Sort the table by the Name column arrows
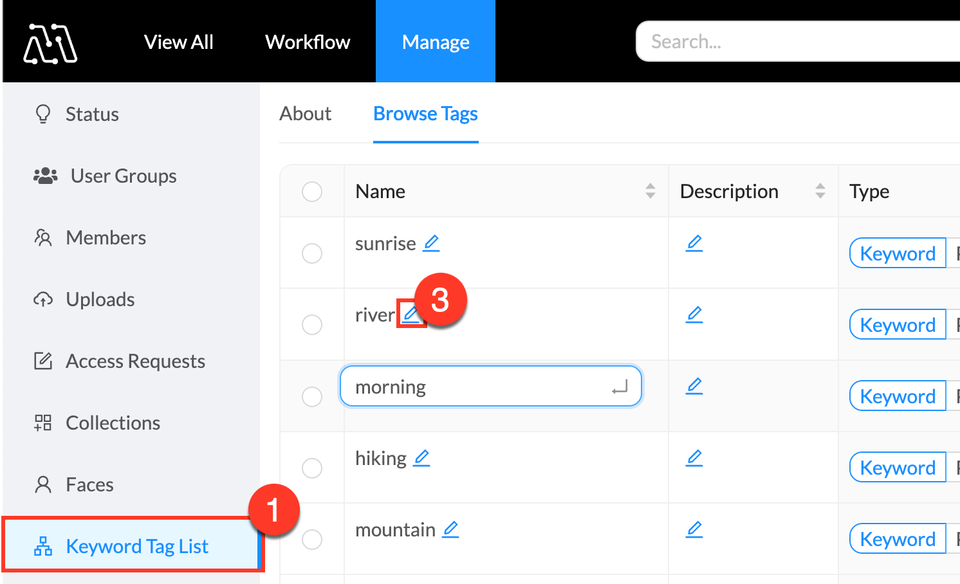This screenshot has height=584, width=960. point(651,191)
